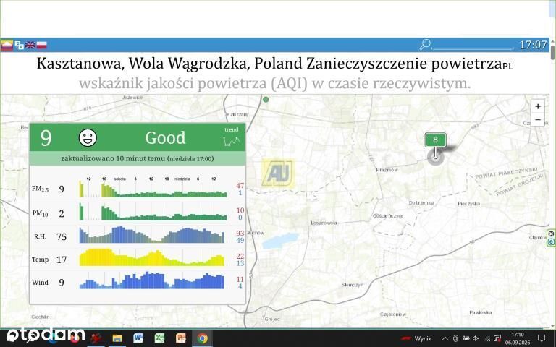Click the red bird app taskbar icon
This screenshot has height=347, width=556.
point(96,338)
